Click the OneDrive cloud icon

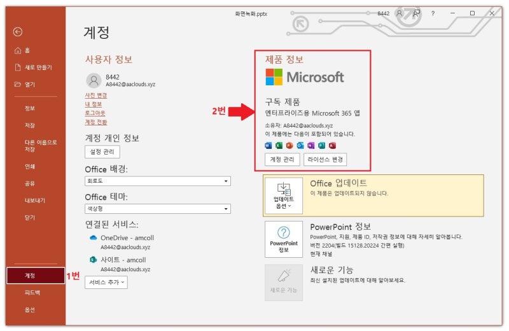tap(93, 238)
